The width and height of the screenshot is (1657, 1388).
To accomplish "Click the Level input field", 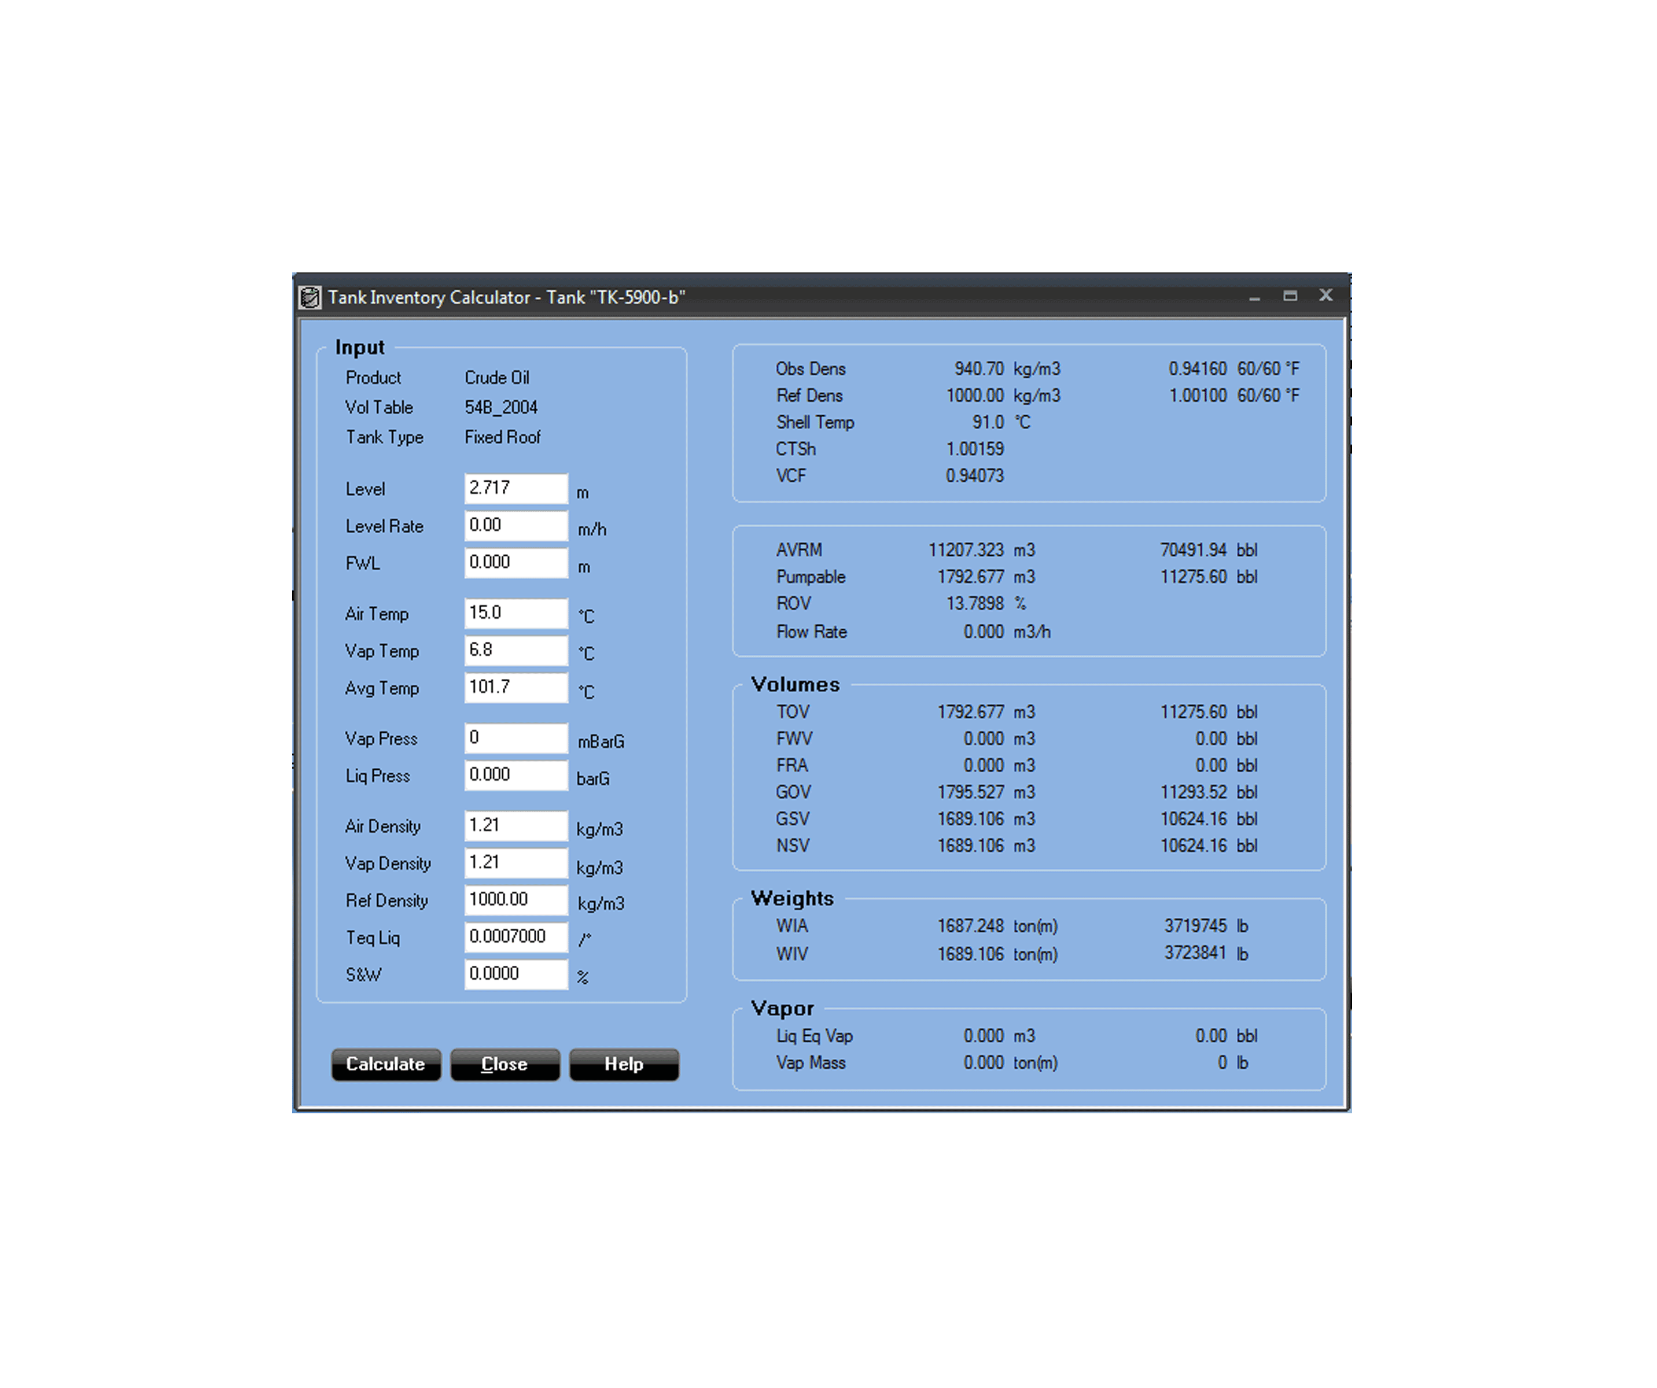I will pyautogui.click(x=515, y=488).
